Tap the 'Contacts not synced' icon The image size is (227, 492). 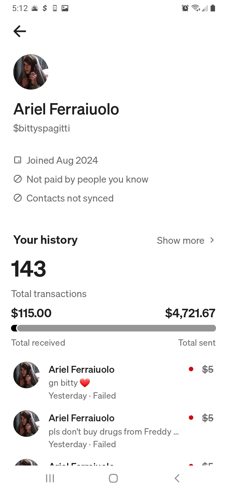click(18, 198)
